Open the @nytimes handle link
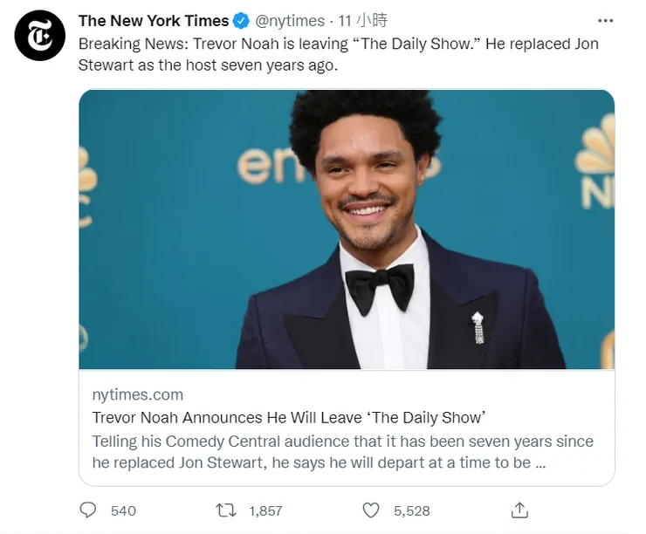 pyautogui.click(x=290, y=21)
